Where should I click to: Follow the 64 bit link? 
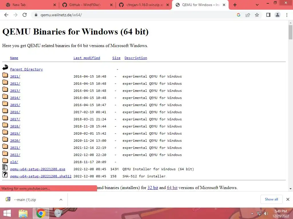[x=172, y=188]
